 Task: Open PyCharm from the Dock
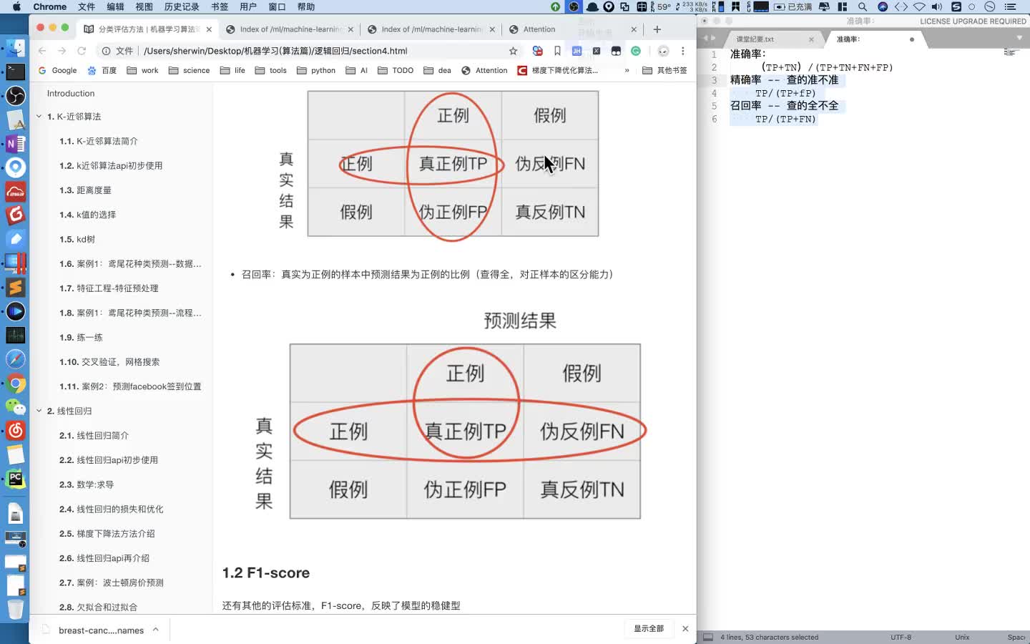(x=15, y=479)
